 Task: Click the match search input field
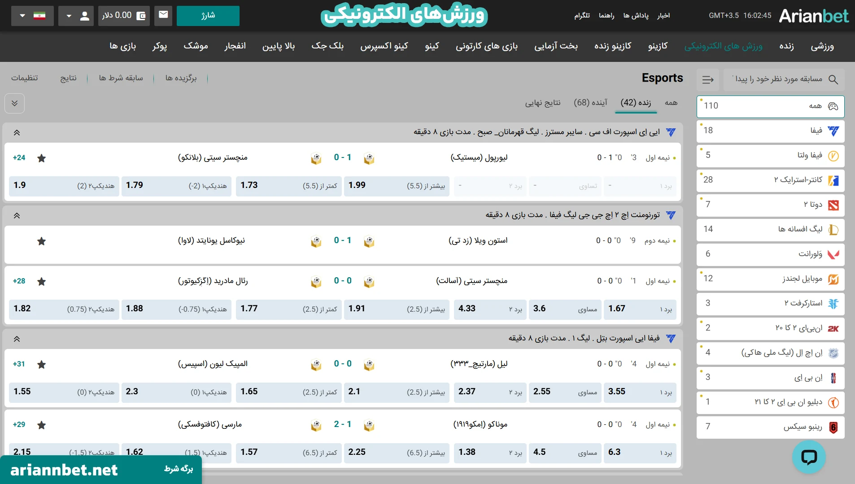point(778,79)
